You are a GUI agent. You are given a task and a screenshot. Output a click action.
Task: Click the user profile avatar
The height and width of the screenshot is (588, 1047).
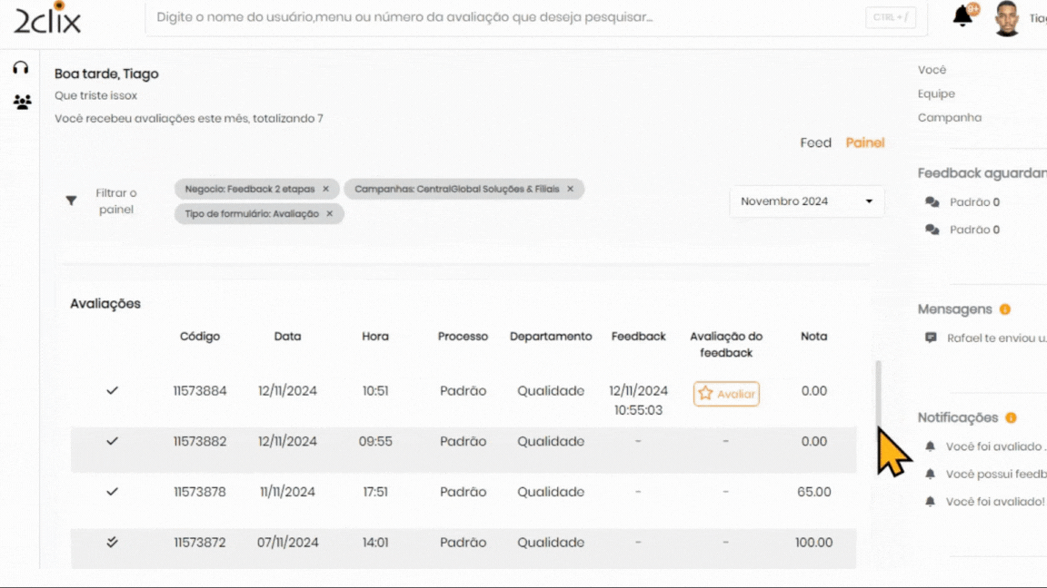pos(1006,19)
